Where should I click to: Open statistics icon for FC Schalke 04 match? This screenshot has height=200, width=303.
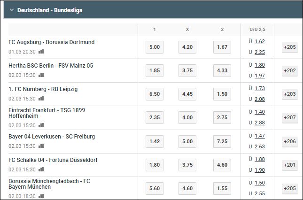pos(41,169)
